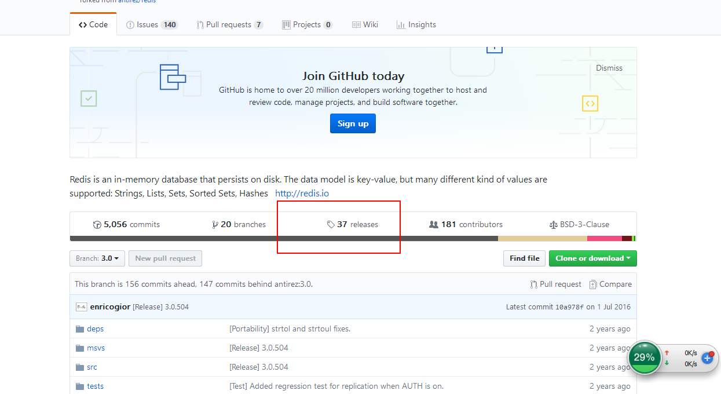Screen dimensions: 721x394
Task: Open the Wiki tab
Action: tap(365, 24)
